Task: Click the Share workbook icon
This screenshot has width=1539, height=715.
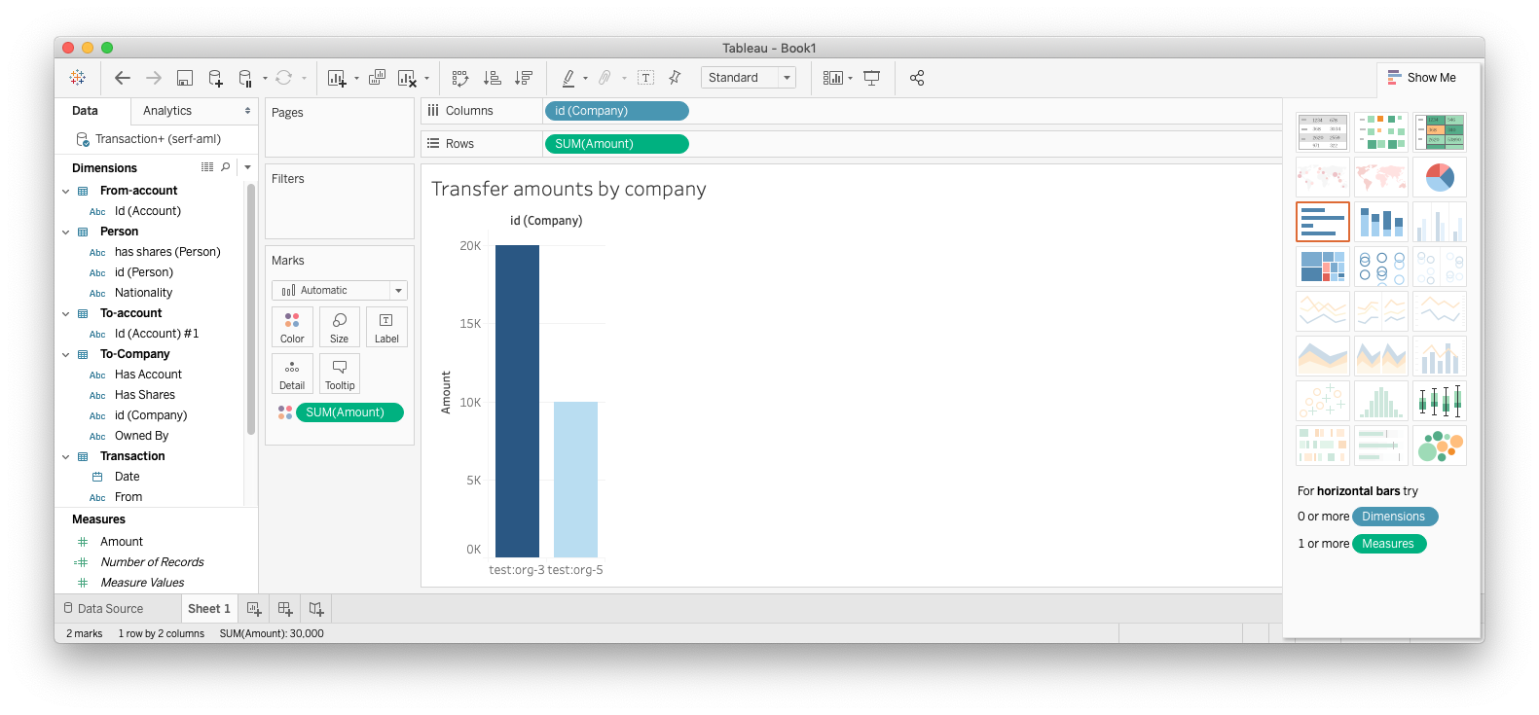Action: coord(916,78)
